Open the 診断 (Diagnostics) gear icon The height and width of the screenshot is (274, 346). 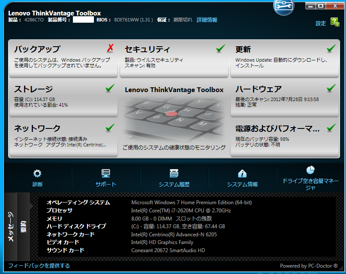[x=37, y=173]
